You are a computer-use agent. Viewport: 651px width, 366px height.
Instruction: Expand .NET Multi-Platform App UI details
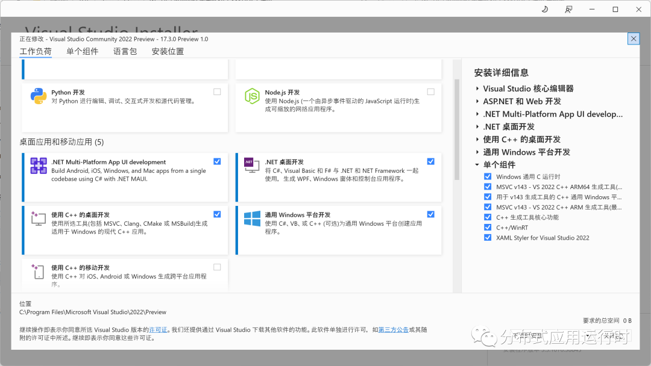point(477,114)
